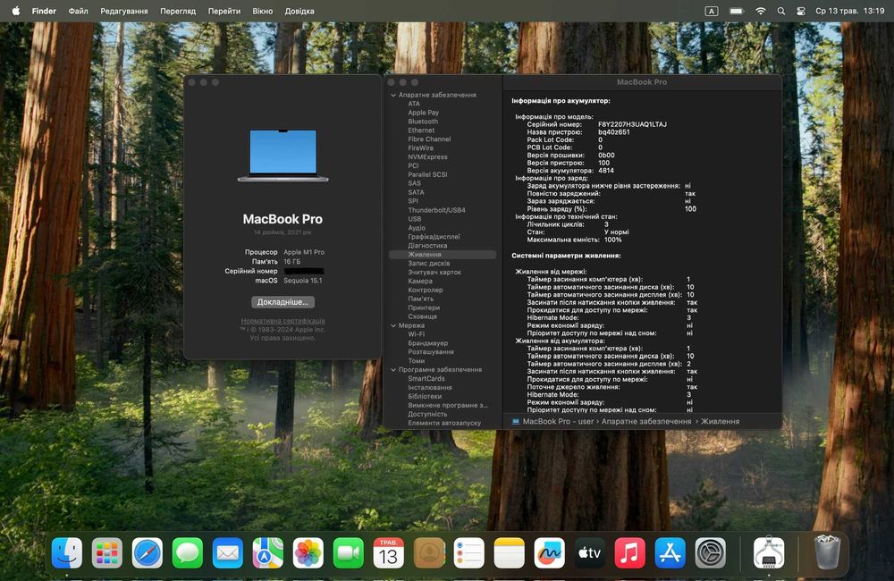Collapse the Мережа section
This screenshot has height=581, width=894.
coord(393,325)
